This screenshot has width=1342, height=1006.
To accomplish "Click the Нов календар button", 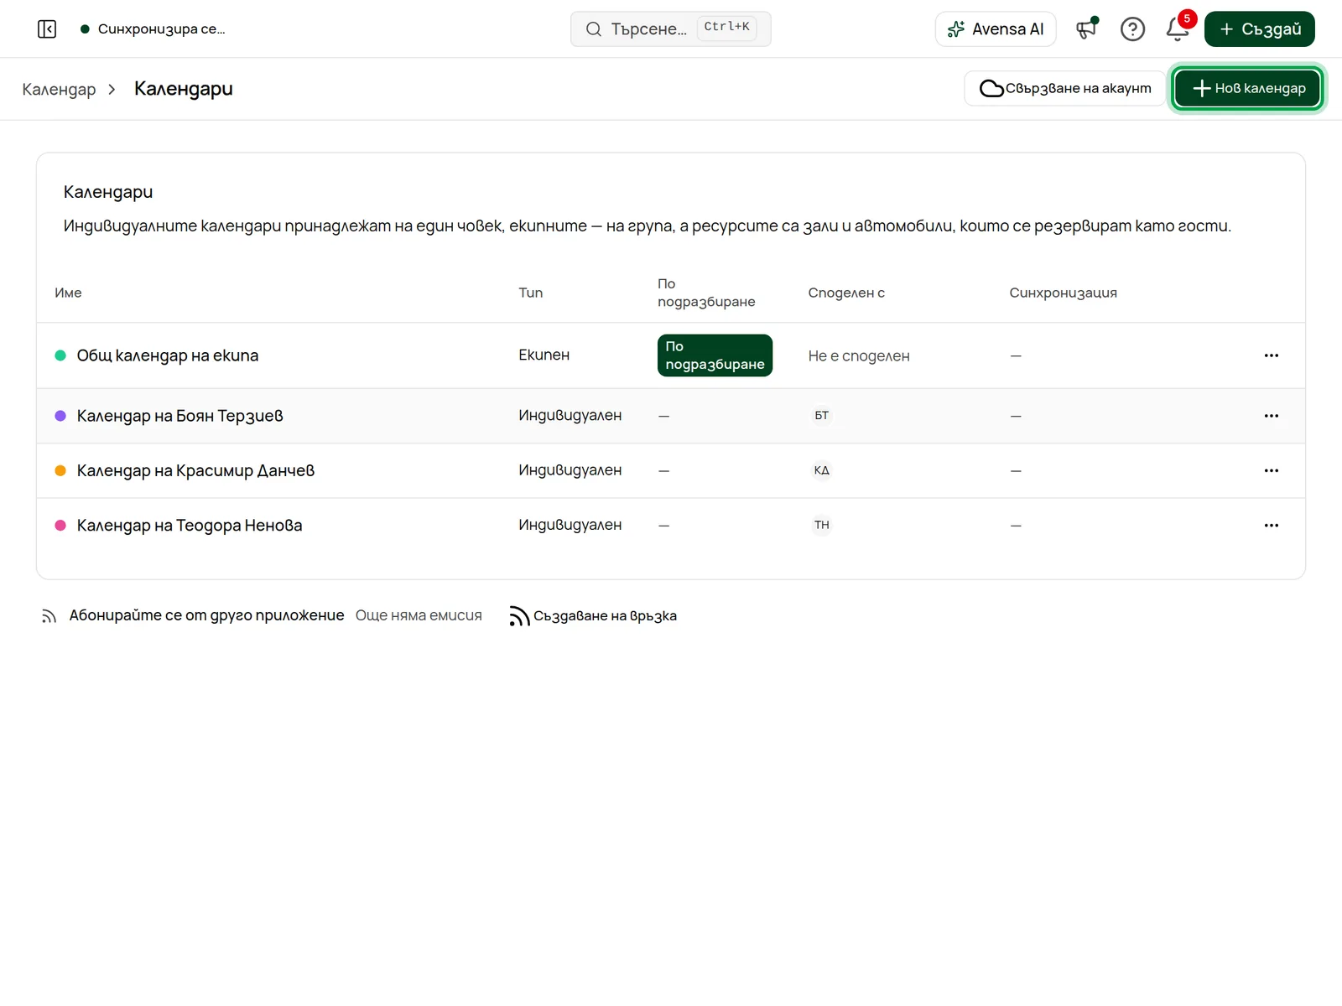I will (1248, 88).
